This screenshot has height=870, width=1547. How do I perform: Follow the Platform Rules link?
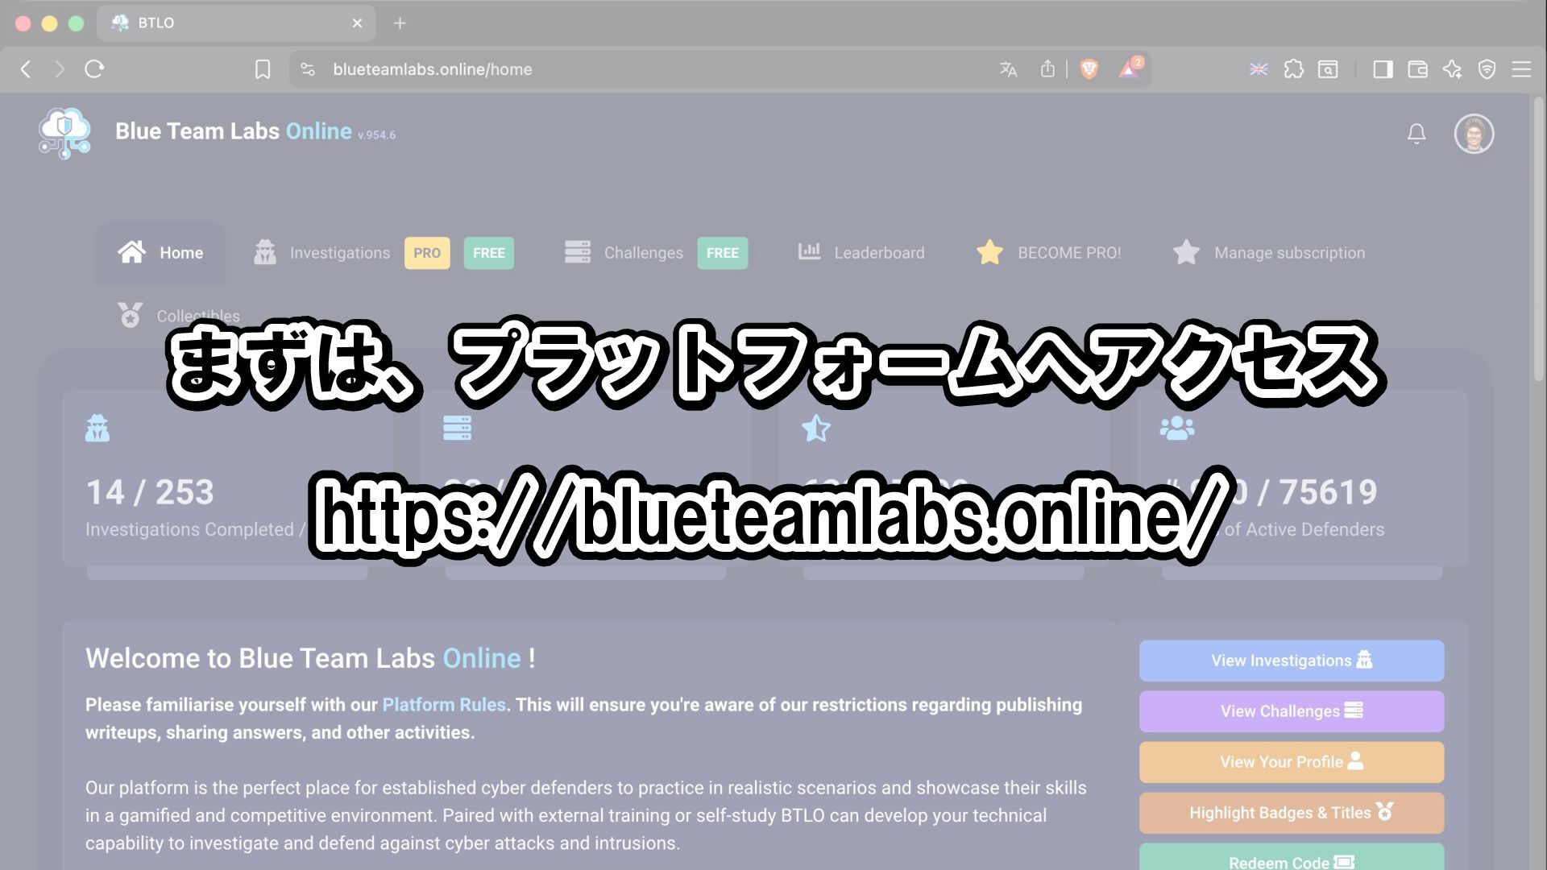443,705
